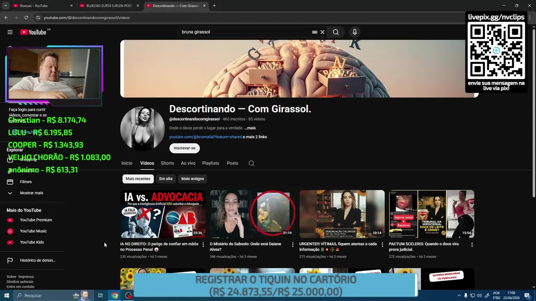Open the Ao vivo channel tab
Screen dimensions: 536x301
coord(188,163)
